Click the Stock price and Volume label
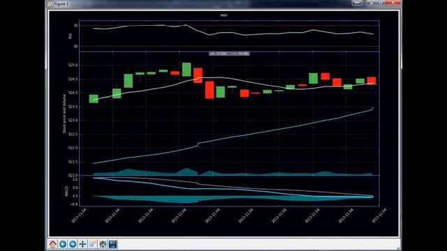 (x=64, y=114)
